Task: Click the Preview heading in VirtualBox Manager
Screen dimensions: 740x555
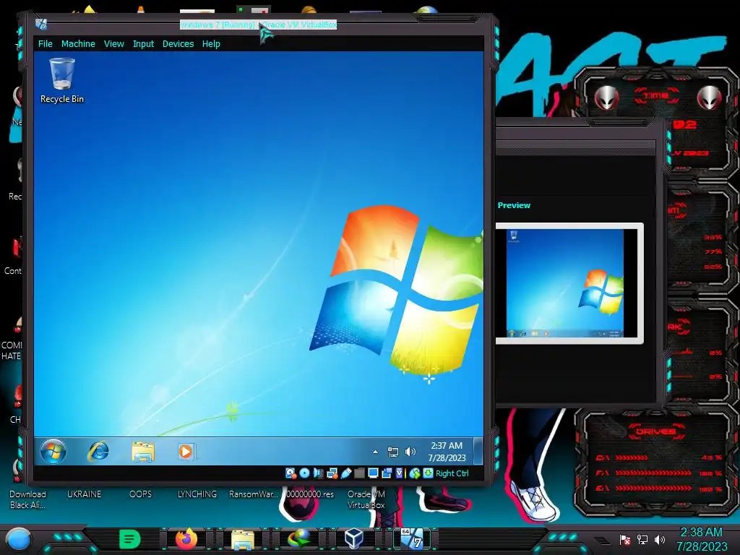Action: pos(514,205)
